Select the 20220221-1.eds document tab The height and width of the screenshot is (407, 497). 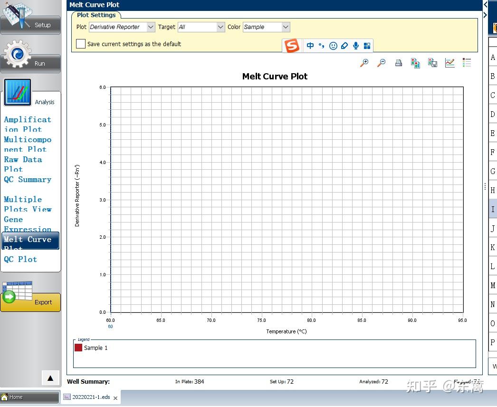(x=91, y=397)
